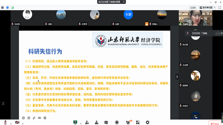Image resolution: width=223 pixels, height=125 pixels.
Task: Open the shared screen banner menu icon
Action: [124, 2]
